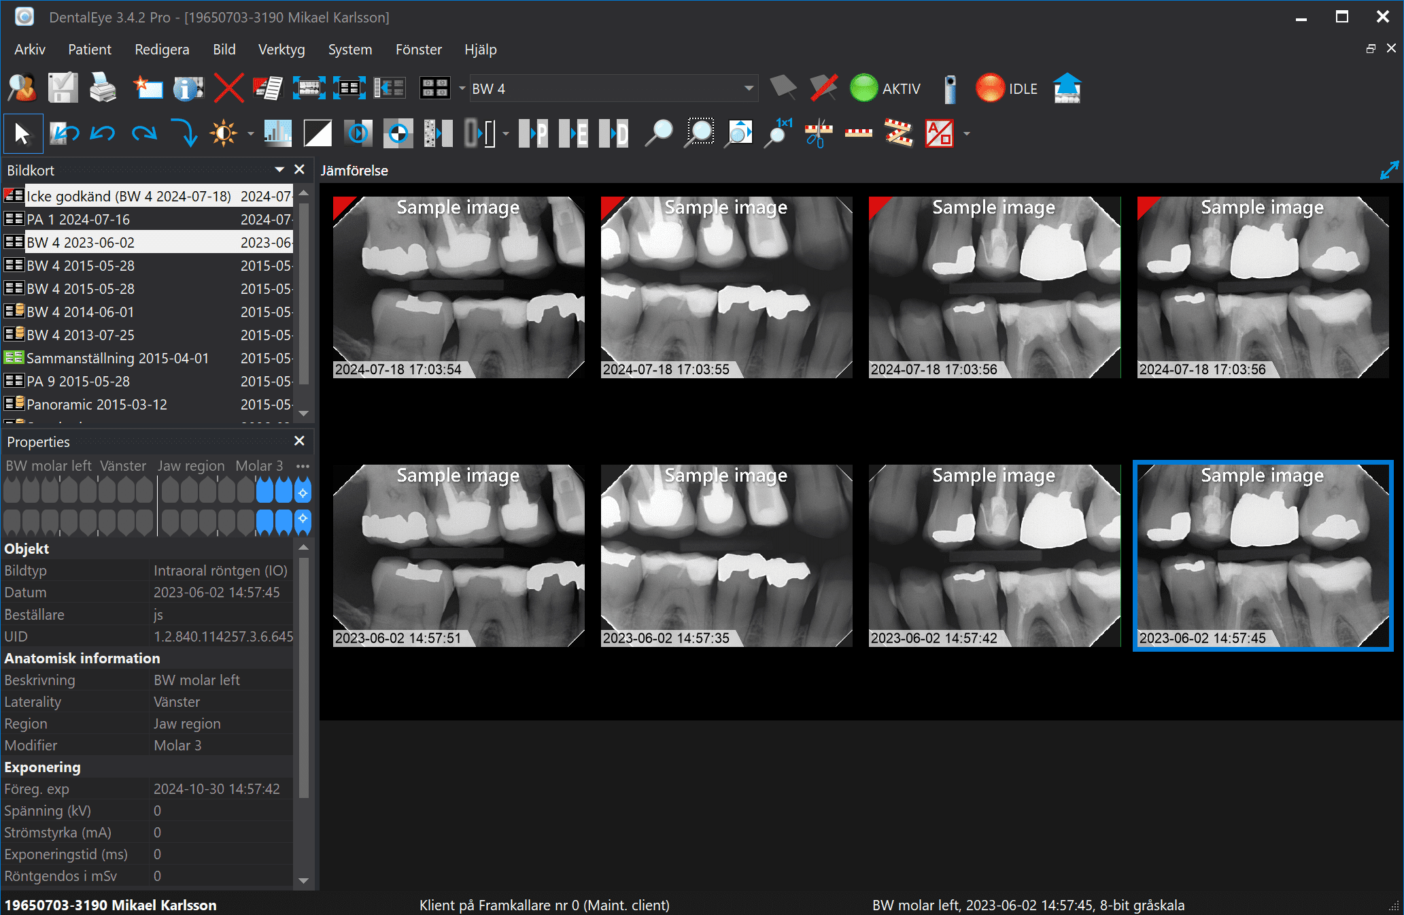Click the printer icon

tap(103, 88)
